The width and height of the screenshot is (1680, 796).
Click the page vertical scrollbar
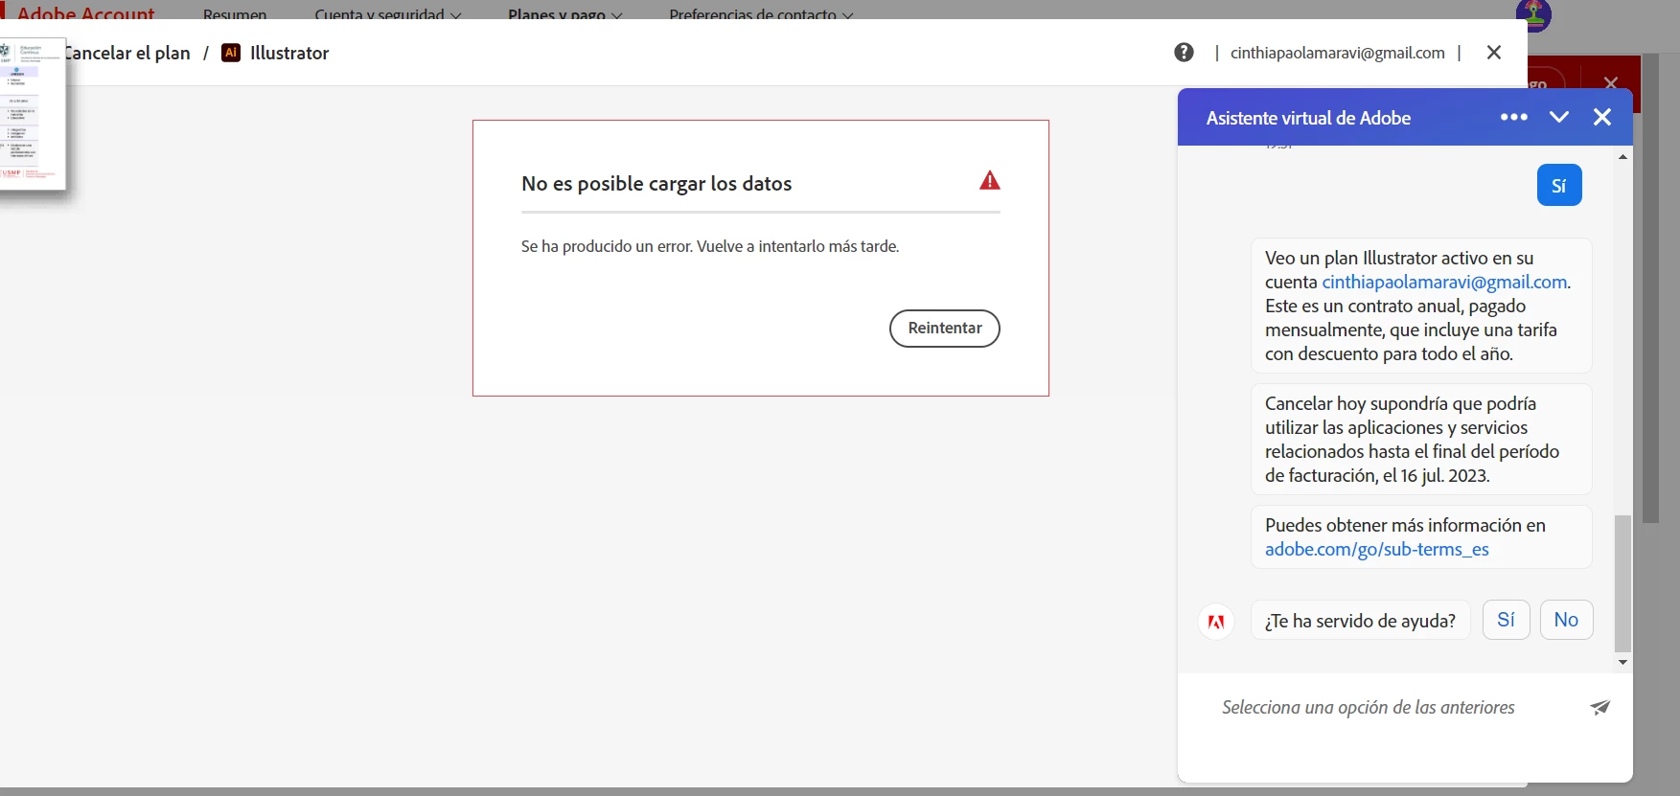[1650, 287]
